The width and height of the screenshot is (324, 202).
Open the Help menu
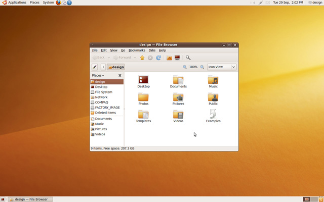point(163,50)
